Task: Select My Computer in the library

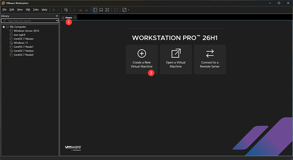Action: (18, 27)
